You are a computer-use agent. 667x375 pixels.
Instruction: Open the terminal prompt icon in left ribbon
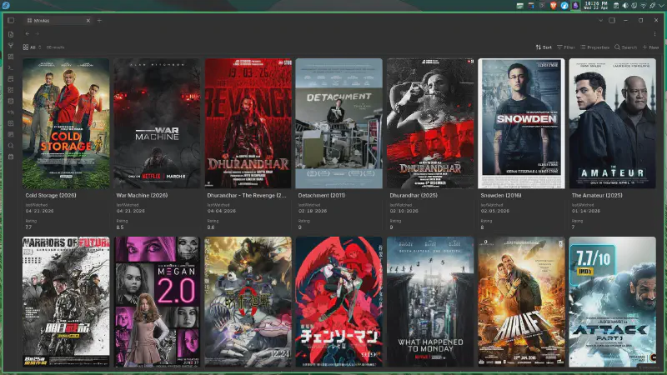11,67
